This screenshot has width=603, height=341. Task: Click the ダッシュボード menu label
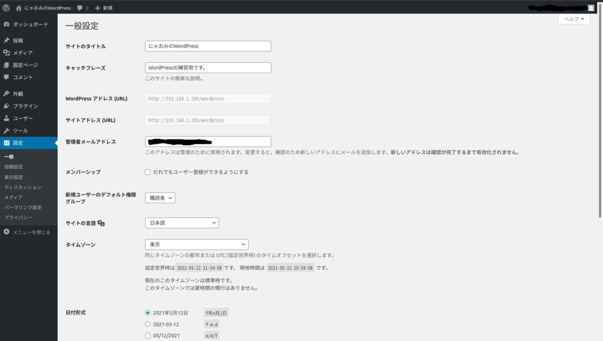pyautogui.click(x=31, y=24)
